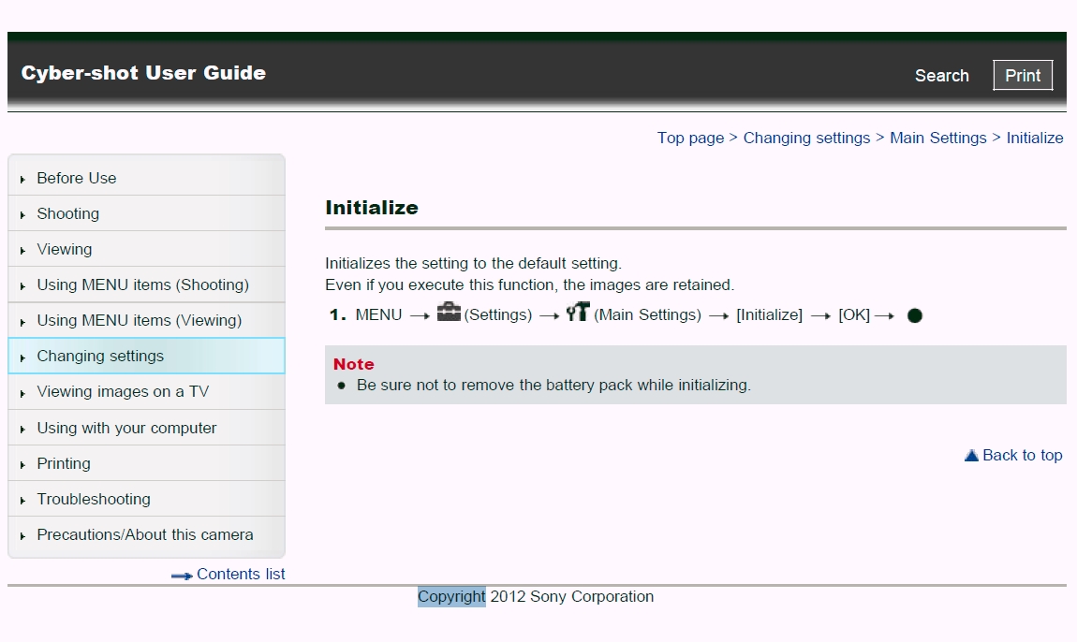
Task: Open Main Settings breadcrumb link
Action: [937, 138]
